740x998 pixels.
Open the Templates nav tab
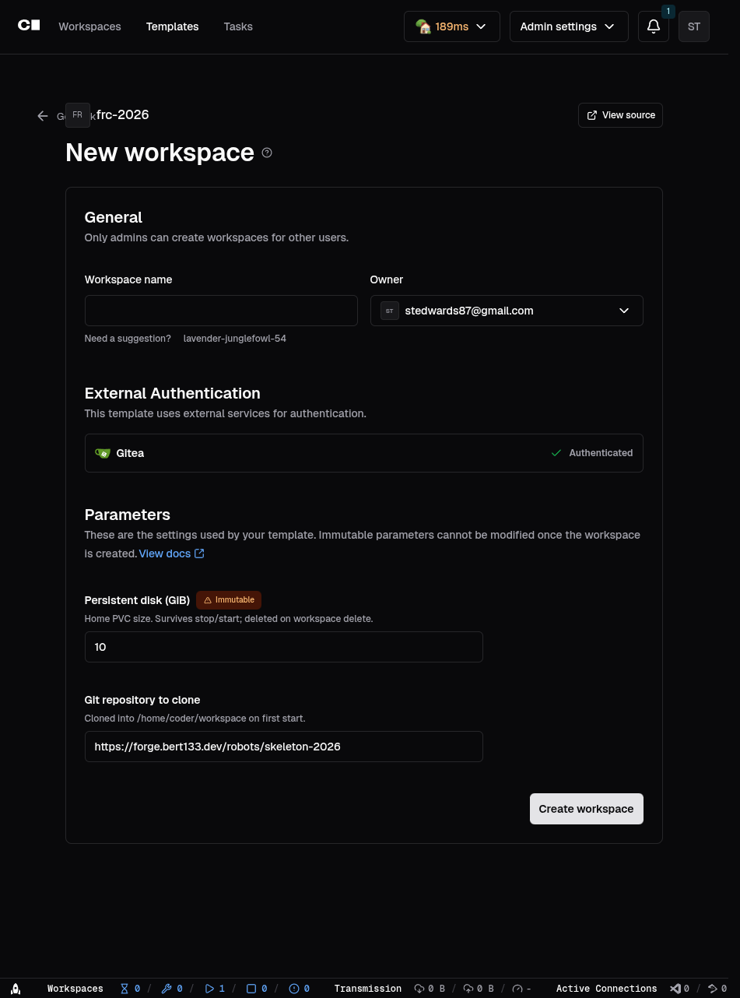(x=172, y=26)
